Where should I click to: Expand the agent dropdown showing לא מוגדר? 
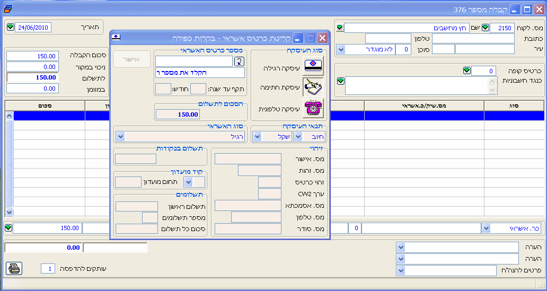pyautogui.click(x=341, y=49)
